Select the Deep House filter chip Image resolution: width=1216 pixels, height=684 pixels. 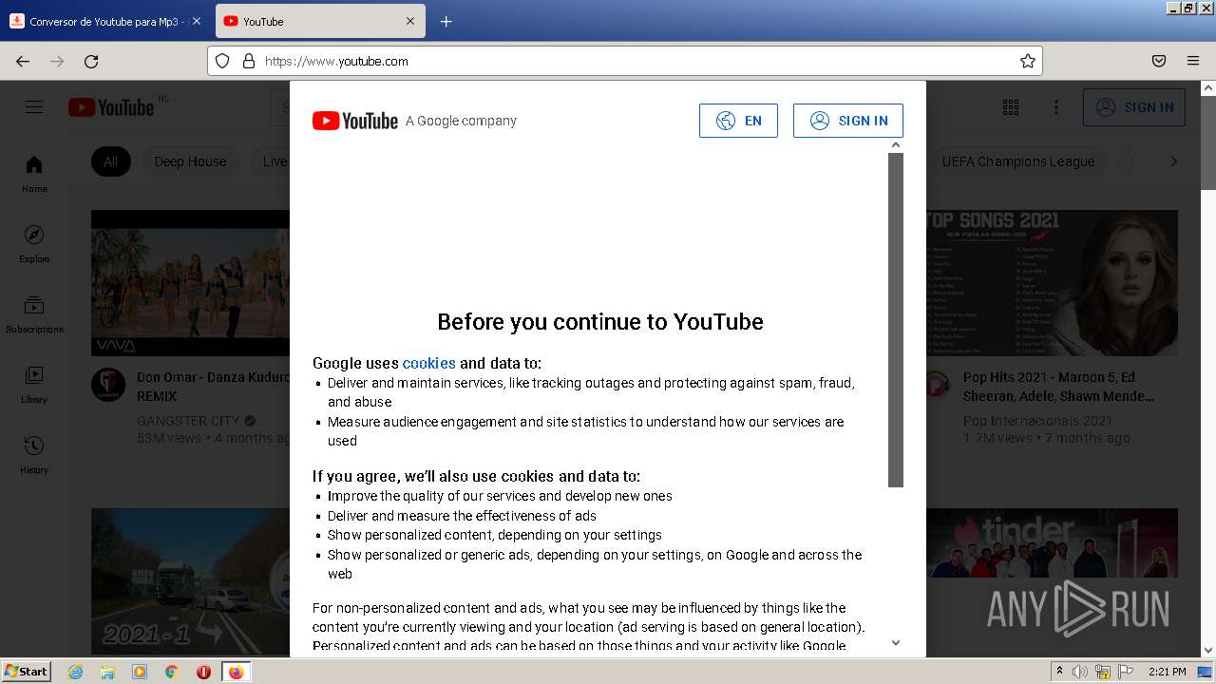click(190, 161)
